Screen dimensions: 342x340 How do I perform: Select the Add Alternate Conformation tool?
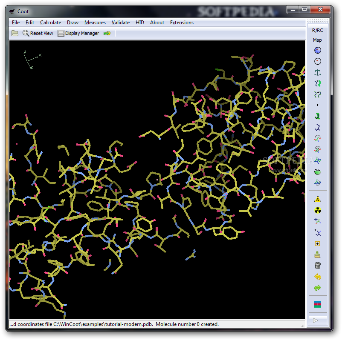(x=318, y=232)
